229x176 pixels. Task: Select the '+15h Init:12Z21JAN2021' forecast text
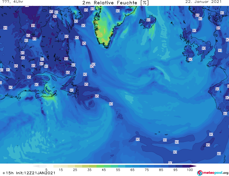pyautogui.click(x=29, y=173)
